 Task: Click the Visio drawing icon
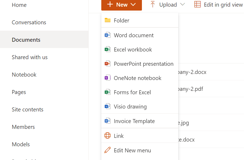pos(108,106)
